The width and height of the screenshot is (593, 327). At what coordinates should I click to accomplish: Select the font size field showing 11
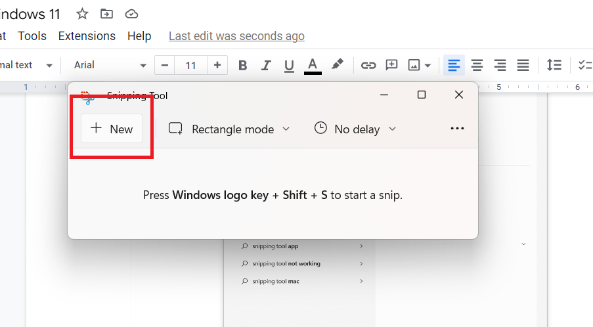[x=190, y=65]
